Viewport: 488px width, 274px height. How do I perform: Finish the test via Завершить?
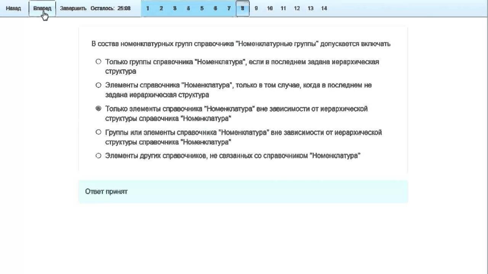(x=73, y=8)
